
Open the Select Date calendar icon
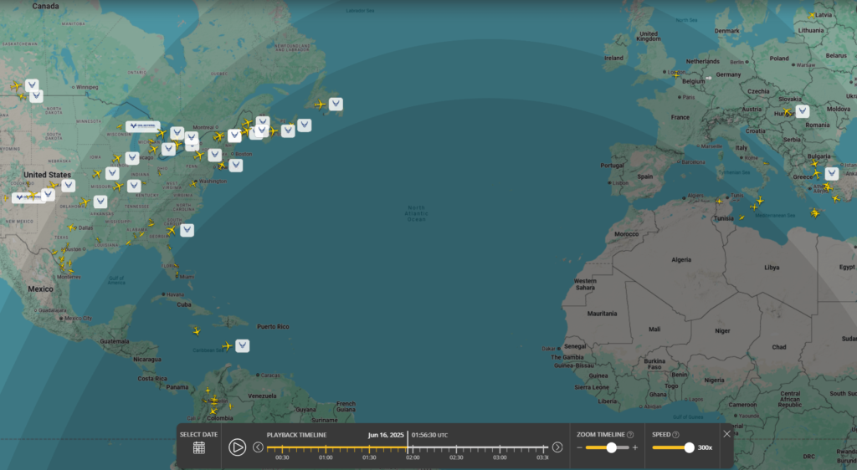click(199, 448)
